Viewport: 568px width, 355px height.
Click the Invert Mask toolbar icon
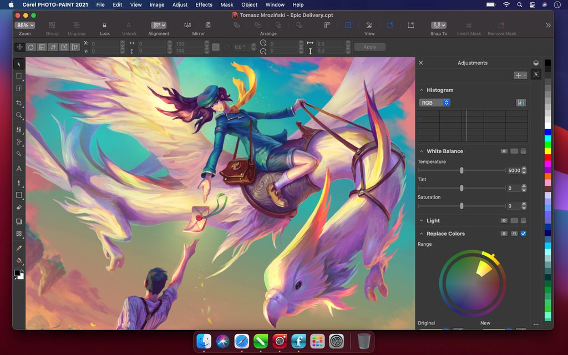[469, 26]
